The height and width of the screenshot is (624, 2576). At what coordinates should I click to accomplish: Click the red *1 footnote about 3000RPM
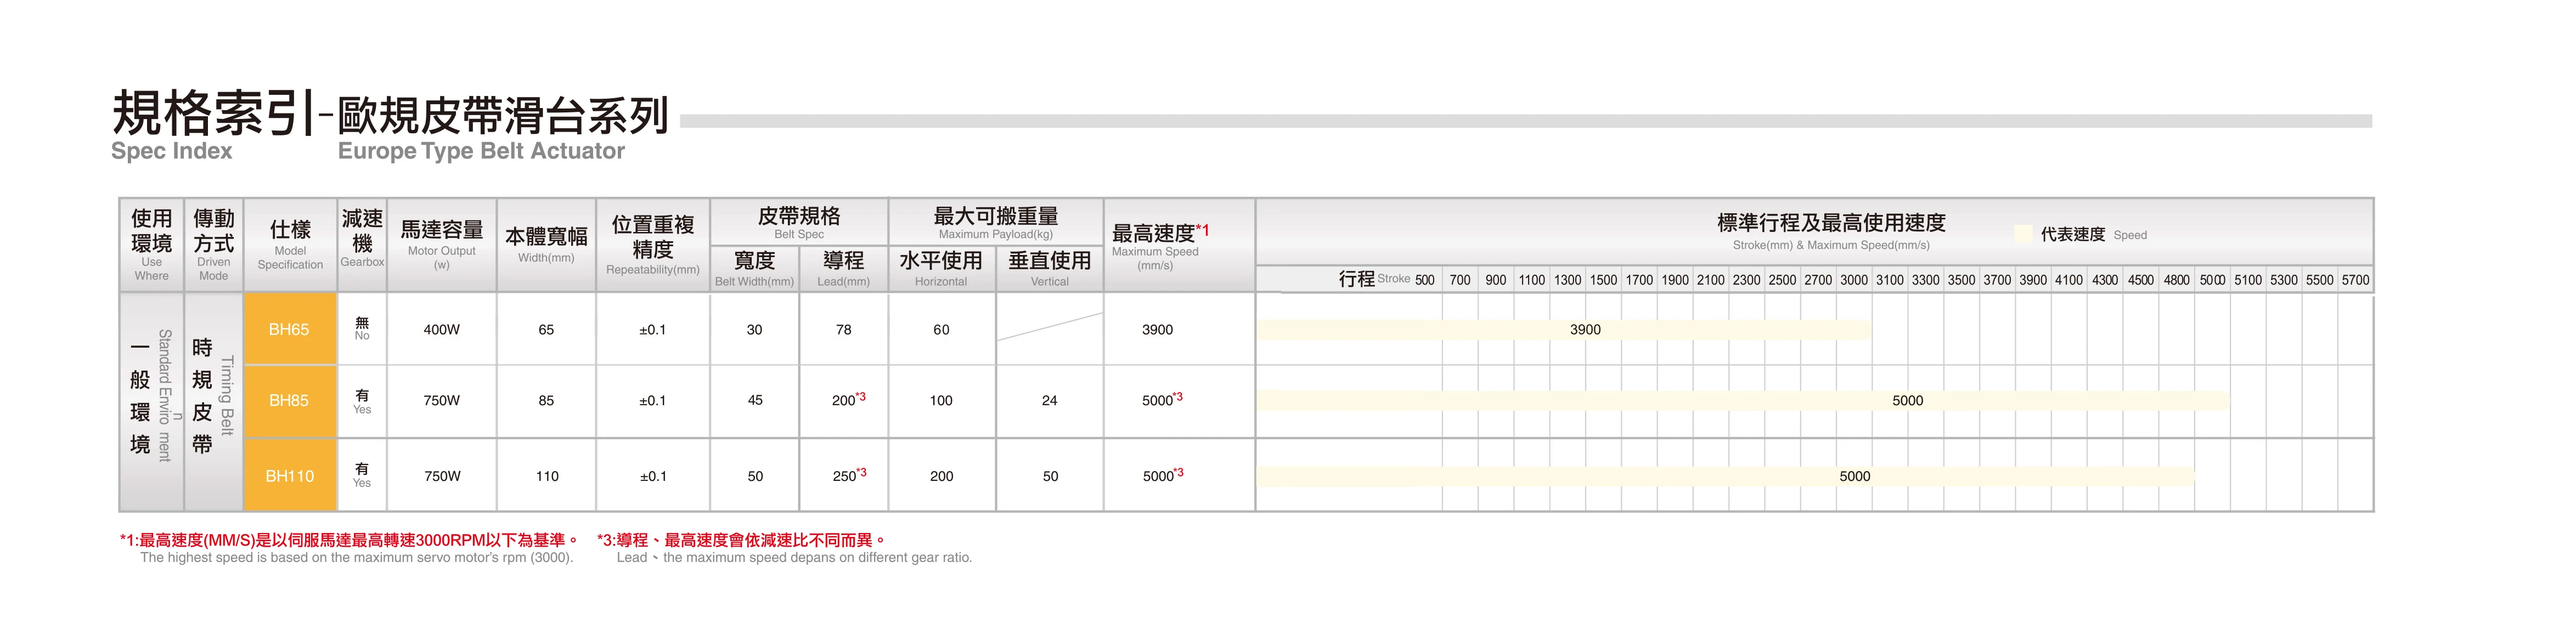coord(349,540)
